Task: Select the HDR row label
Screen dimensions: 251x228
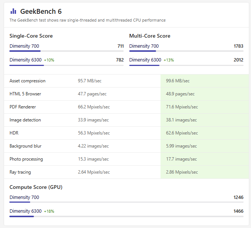Action: 14,133
